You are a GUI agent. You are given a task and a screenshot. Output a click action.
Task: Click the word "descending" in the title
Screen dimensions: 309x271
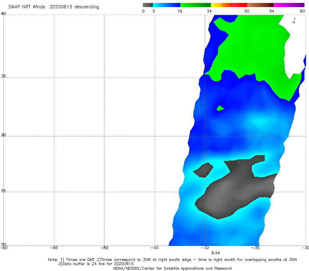pyautogui.click(x=86, y=7)
